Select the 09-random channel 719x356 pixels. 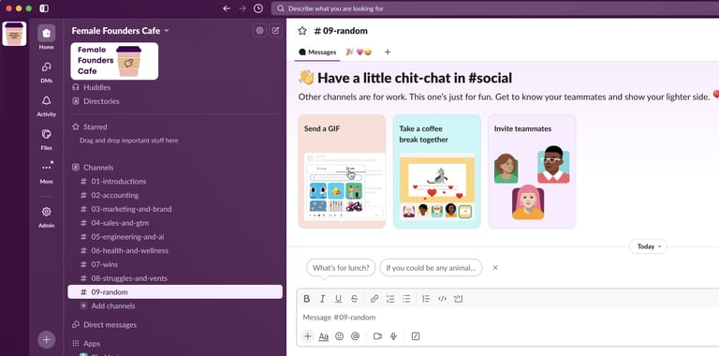175,291
